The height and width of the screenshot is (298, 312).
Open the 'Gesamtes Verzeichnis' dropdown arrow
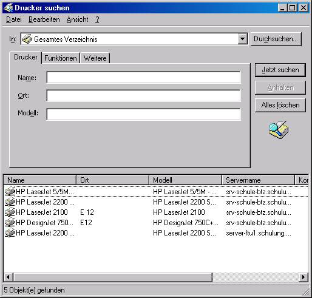click(x=242, y=39)
